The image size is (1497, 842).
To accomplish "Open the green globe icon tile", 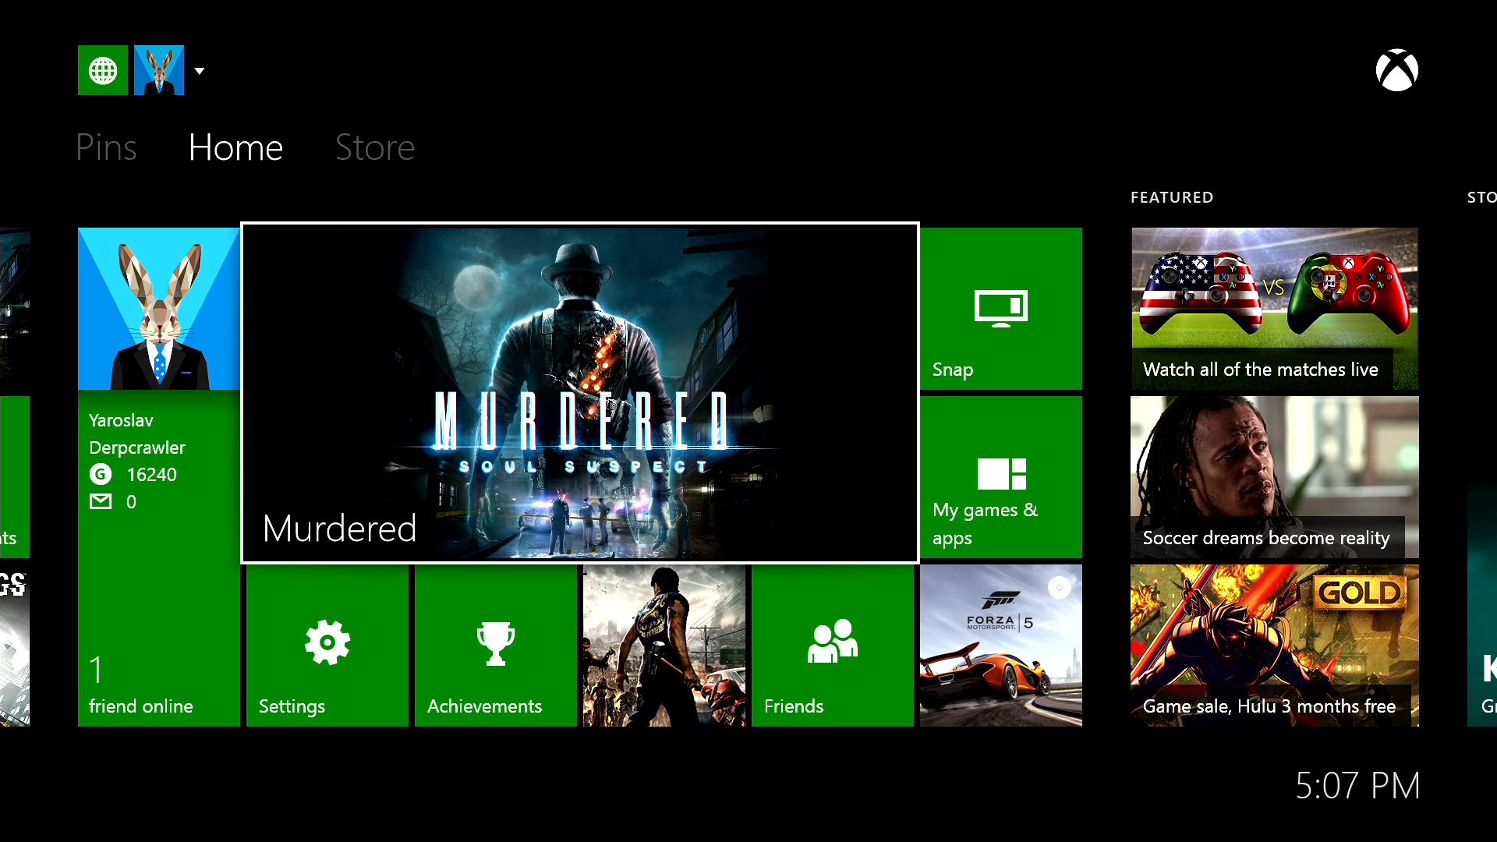I will point(103,70).
